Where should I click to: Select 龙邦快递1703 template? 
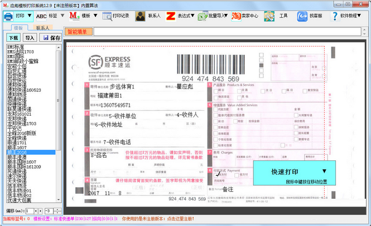[22, 124]
